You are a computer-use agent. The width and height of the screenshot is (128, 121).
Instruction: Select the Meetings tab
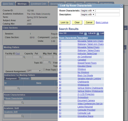pos(22,4)
